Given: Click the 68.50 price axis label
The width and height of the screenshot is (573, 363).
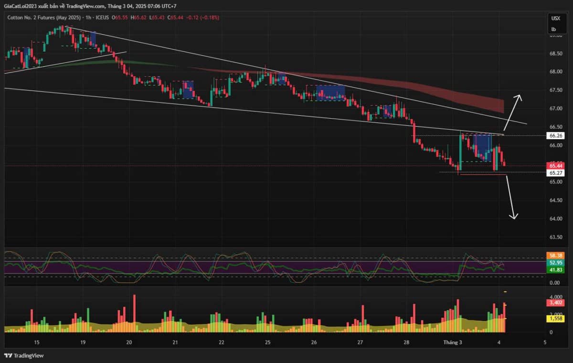Looking at the screenshot, I should 555,53.
